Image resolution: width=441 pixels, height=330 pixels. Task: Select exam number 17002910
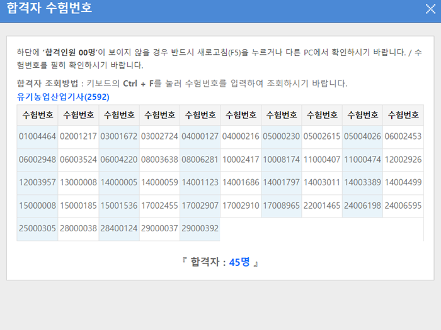coord(241,206)
